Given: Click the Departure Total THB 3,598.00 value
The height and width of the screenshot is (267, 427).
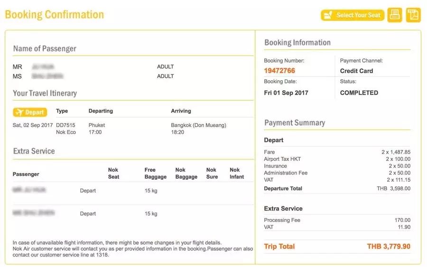Looking at the screenshot, I should (x=393, y=189).
